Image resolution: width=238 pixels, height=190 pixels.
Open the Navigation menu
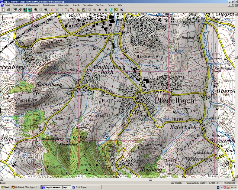[x=88, y=6]
